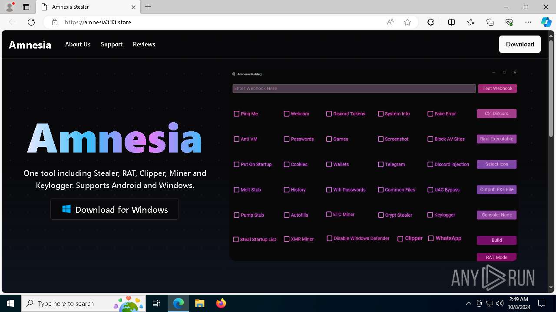The image size is (556, 312).
Task: Click the Bind Executable button
Action: pos(496,139)
